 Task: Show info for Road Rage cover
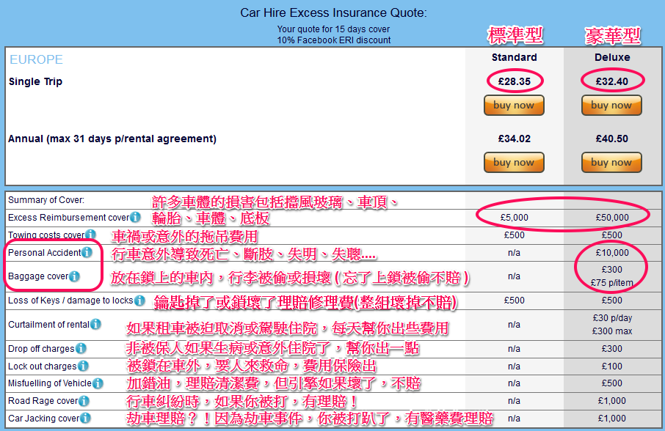[x=84, y=400]
